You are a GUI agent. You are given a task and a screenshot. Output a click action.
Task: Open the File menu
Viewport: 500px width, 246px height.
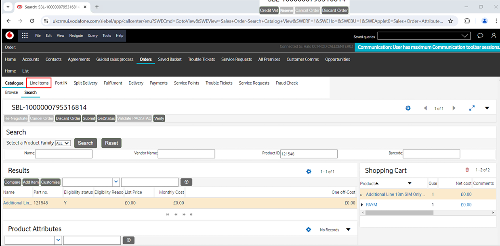pos(38,35)
